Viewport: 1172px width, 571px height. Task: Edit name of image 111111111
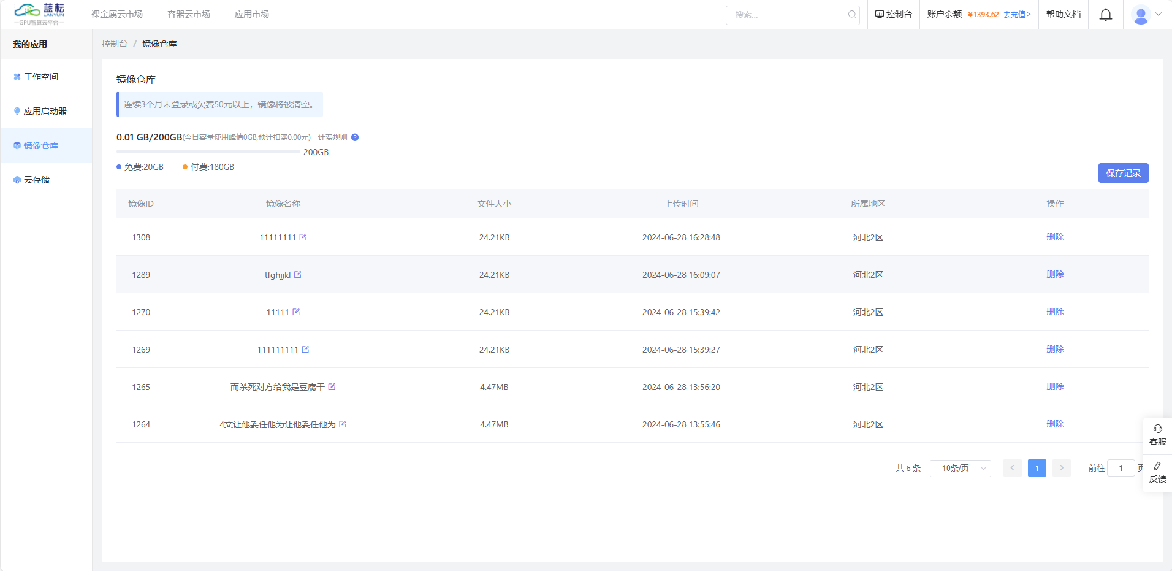(305, 349)
